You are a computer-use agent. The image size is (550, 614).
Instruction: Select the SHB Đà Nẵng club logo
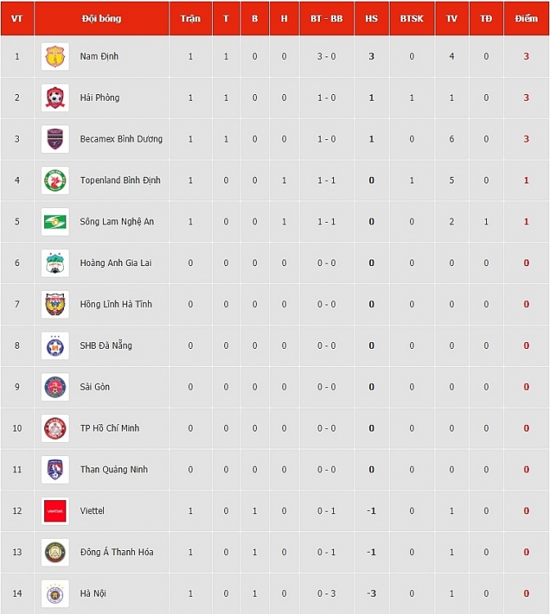55,345
